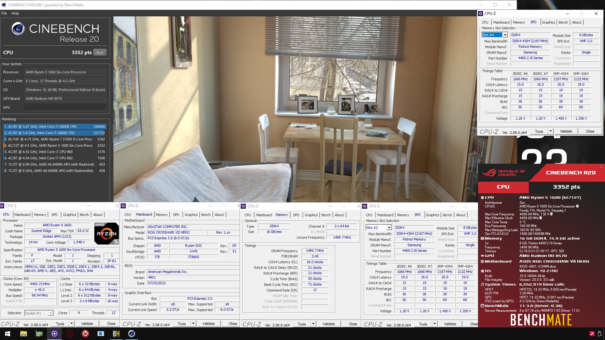Open Slot #4 memory slot dropdown

click(x=505, y=35)
